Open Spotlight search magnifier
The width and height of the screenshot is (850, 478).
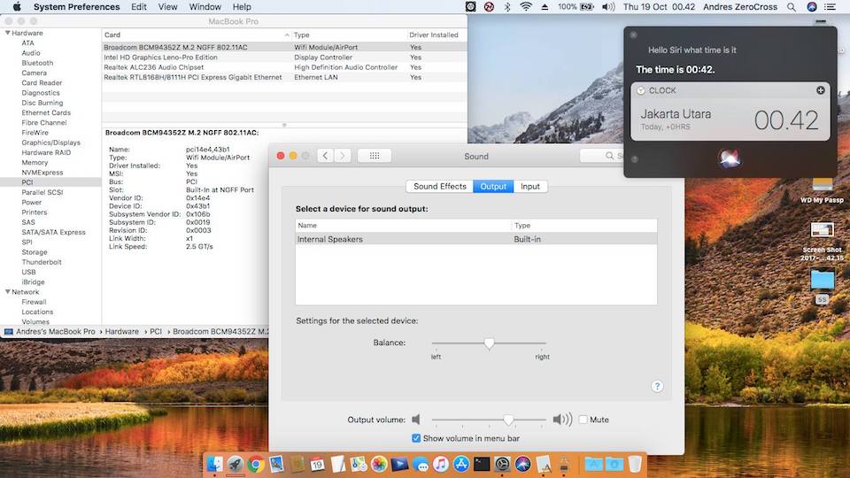tap(792, 7)
